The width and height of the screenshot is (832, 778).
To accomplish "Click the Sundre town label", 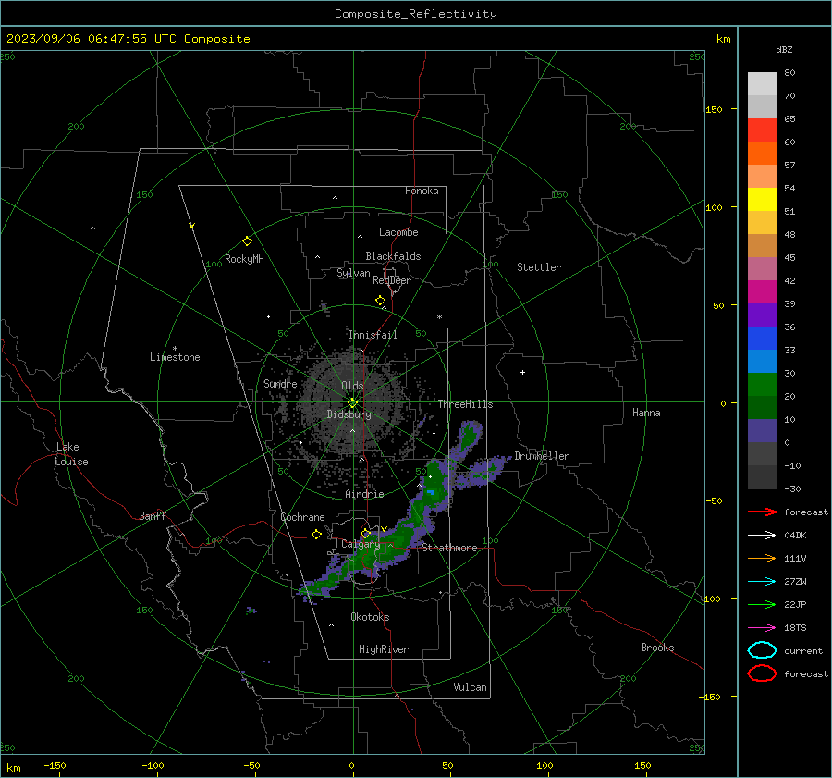I will coord(280,383).
